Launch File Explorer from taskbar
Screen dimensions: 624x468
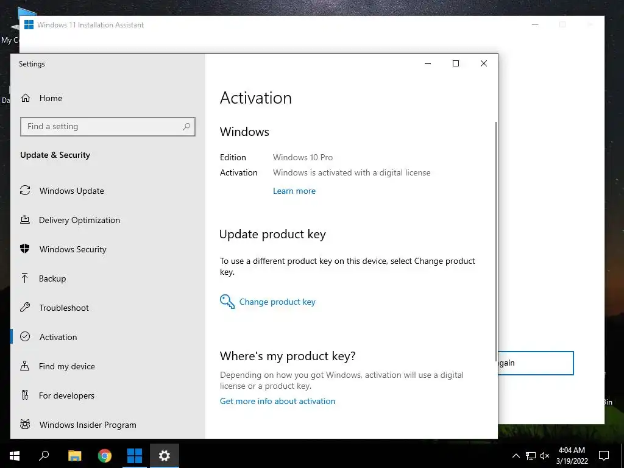74,456
